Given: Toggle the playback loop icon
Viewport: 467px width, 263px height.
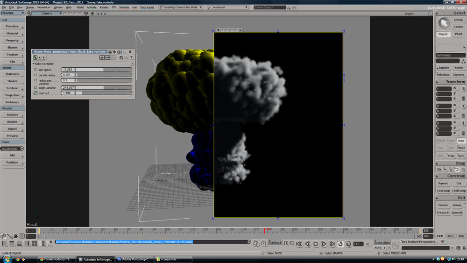Looking at the screenshot, I should coord(340,244).
